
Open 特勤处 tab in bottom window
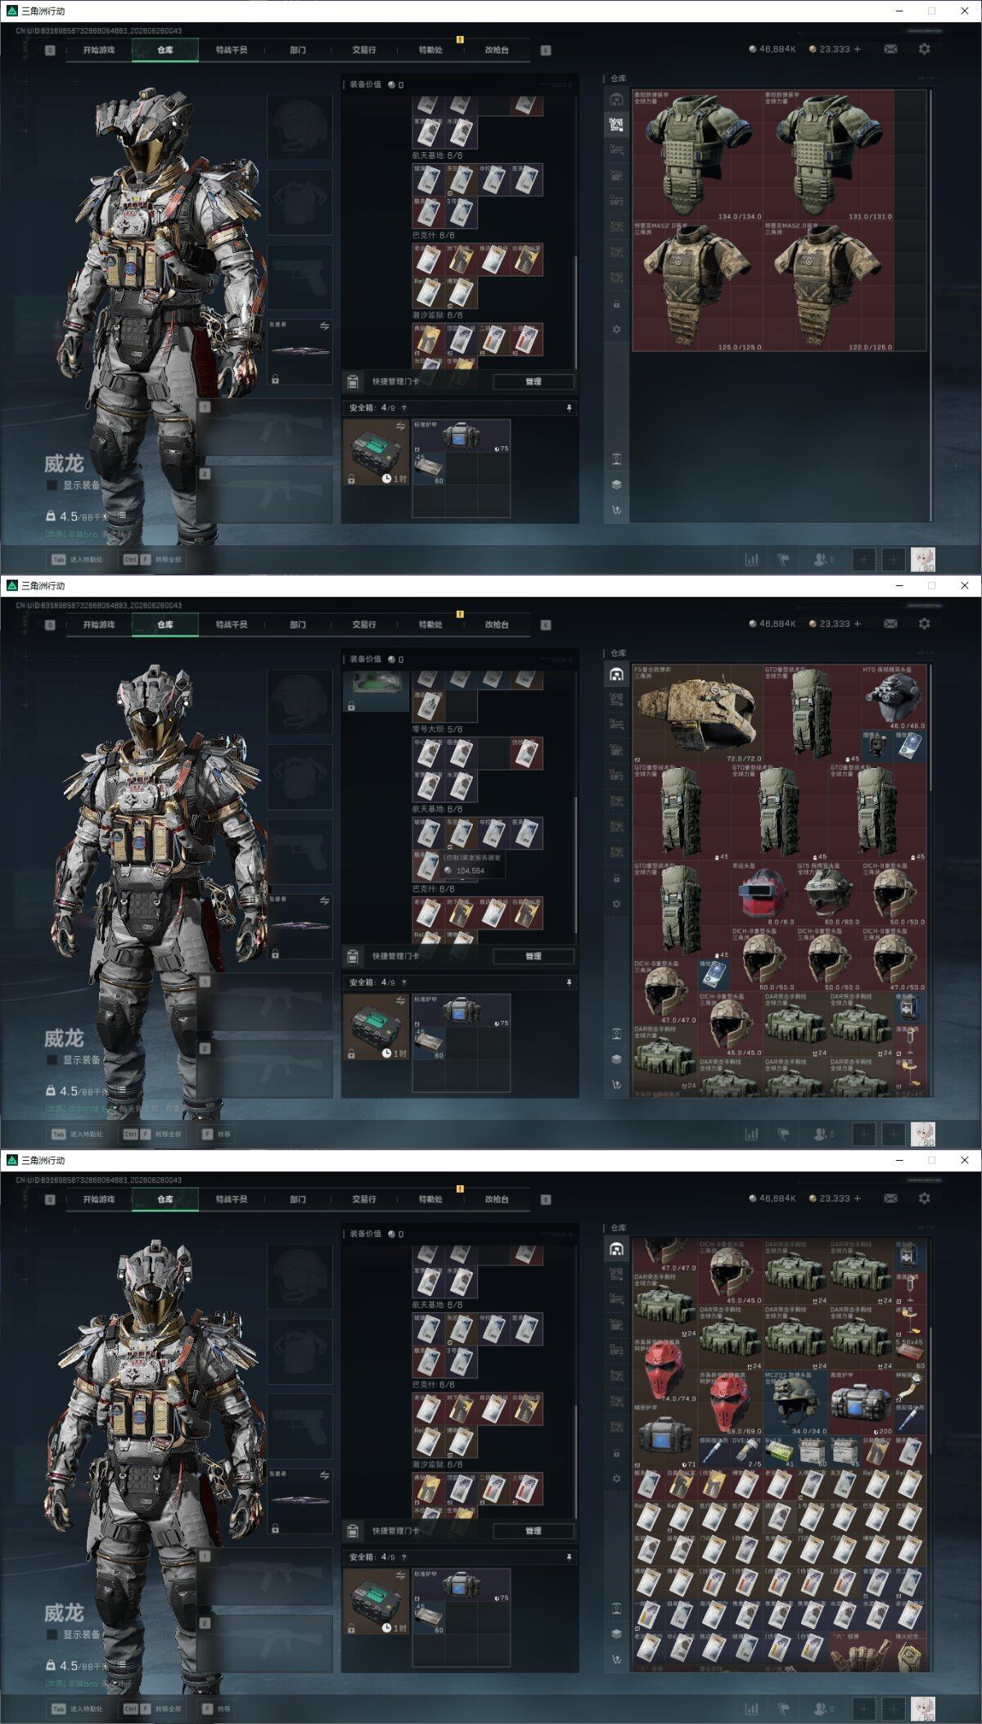click(x=430, y=1199)
